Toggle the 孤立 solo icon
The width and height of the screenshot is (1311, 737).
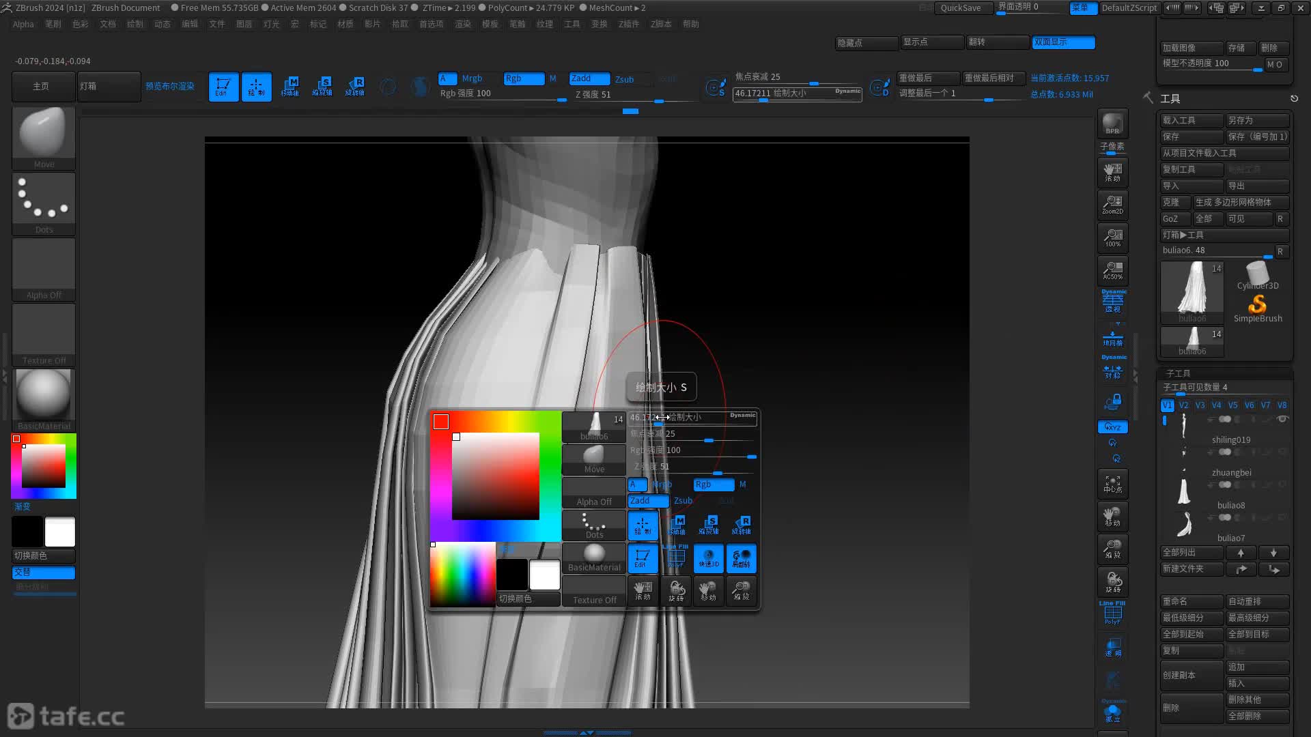(x=1112, y=712)
